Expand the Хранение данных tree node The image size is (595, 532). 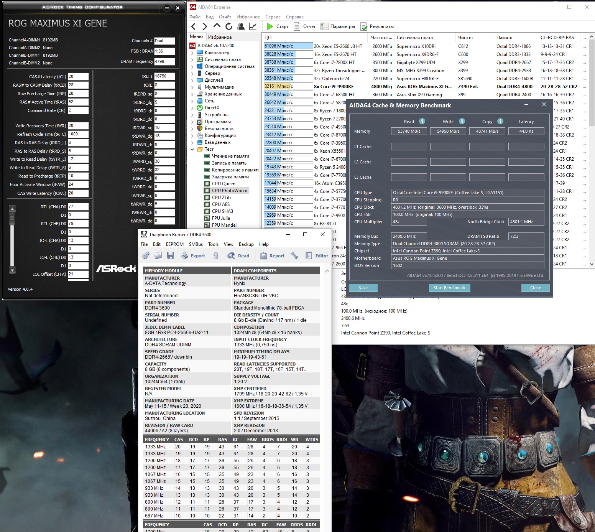click(x=192, y=94)
